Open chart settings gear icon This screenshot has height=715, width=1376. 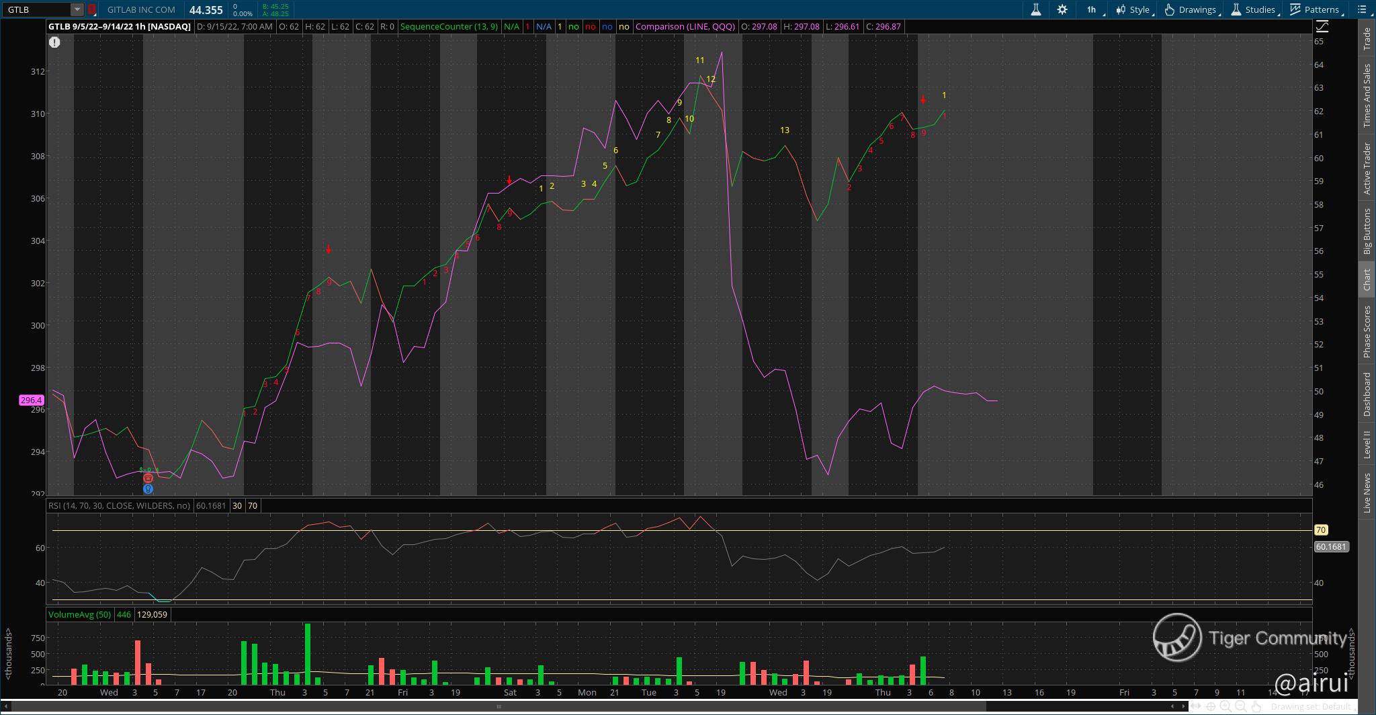tap(1062, 9)
